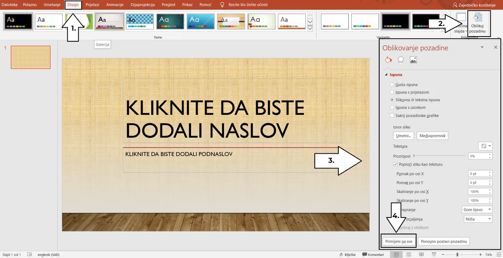The image size is (503, 258).
Task: Open the Polazno tab
Action: click(x=30, y=5)
